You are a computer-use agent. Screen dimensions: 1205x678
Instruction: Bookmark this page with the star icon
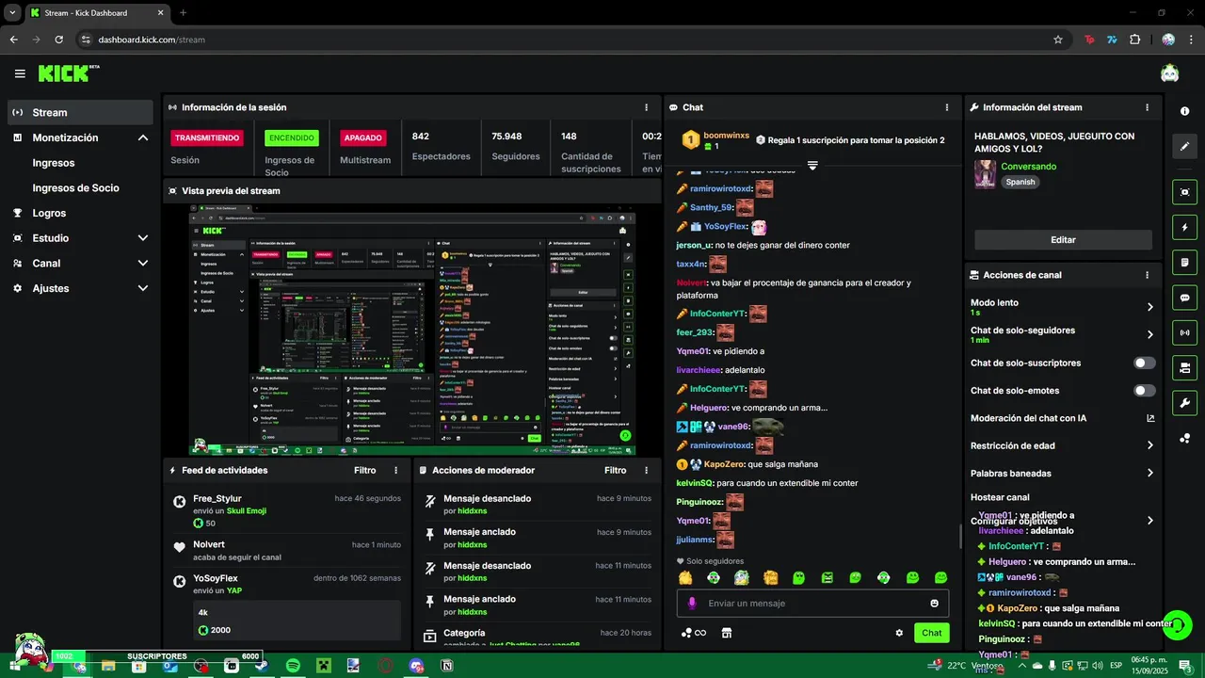(1058, 40)
